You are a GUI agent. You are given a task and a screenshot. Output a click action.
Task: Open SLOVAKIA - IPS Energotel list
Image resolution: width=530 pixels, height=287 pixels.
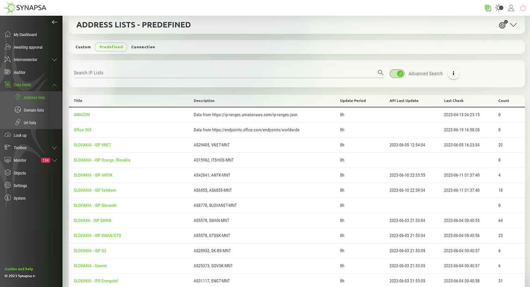96,281
